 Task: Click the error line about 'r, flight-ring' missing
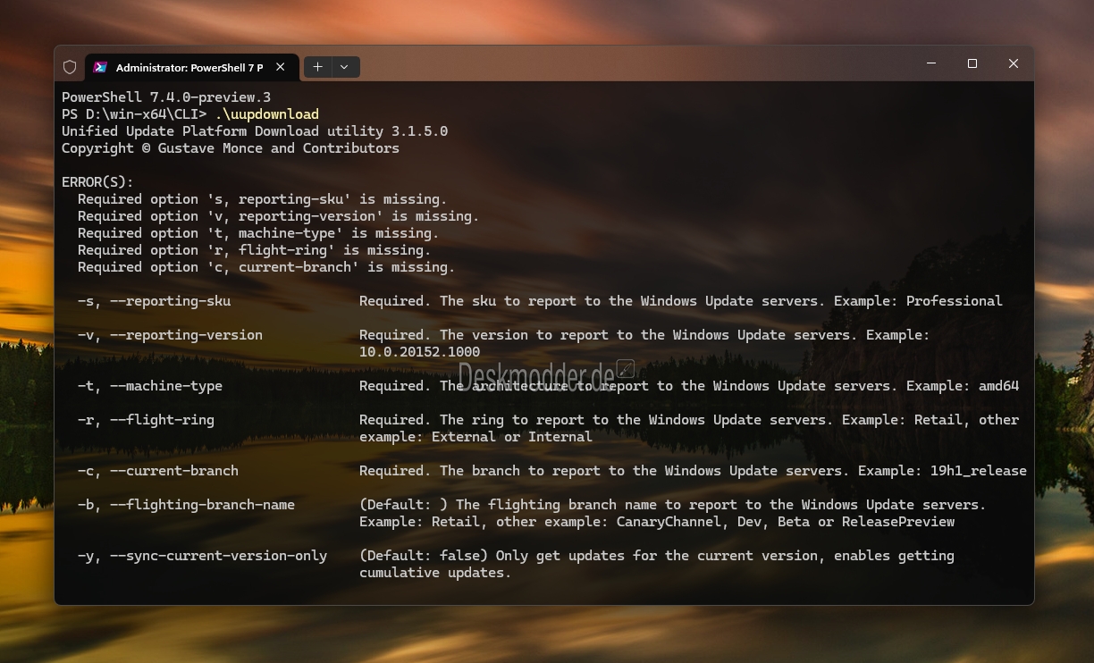click(254, 250)
